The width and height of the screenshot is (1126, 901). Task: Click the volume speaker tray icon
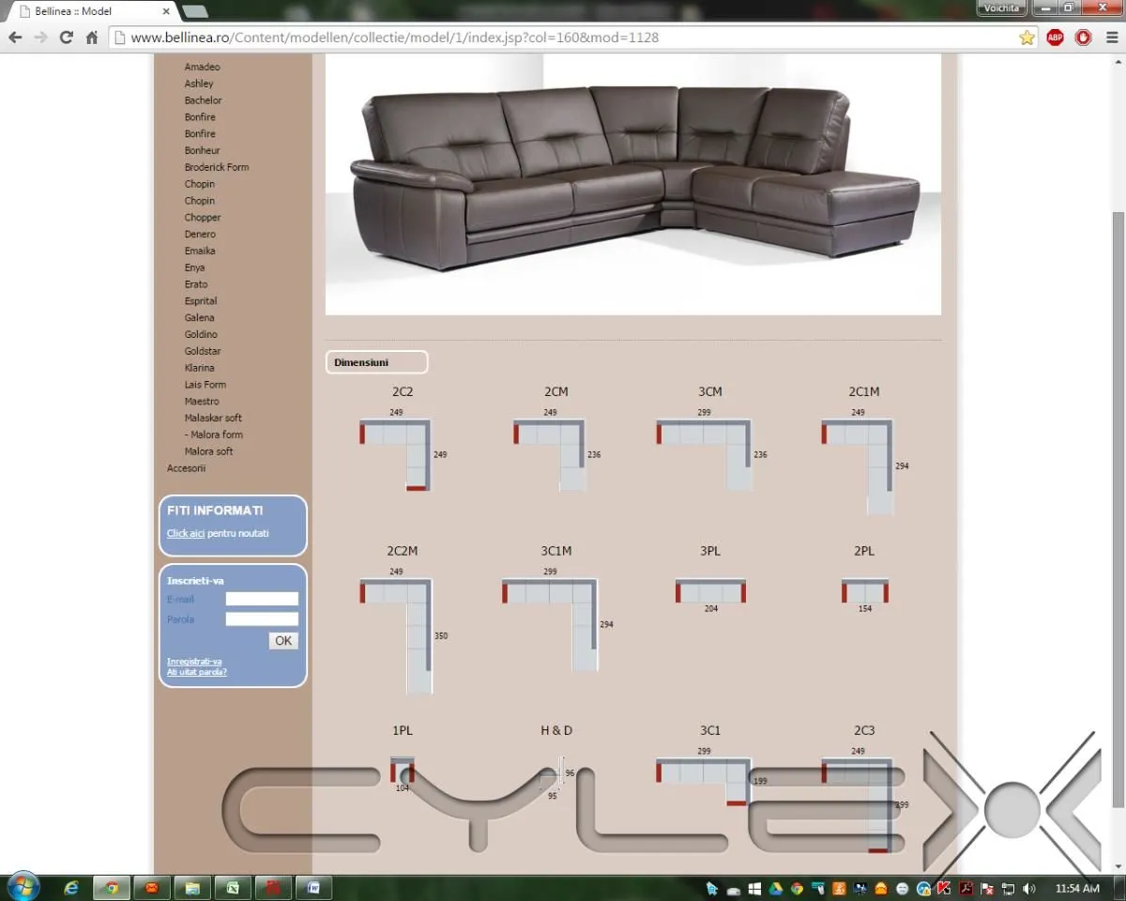click(x=1029, y=888)
